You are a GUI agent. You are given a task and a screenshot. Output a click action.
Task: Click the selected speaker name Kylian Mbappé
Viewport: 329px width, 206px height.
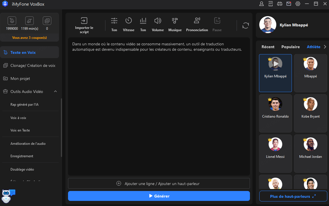pyautogui.click(x=294, y=25)
